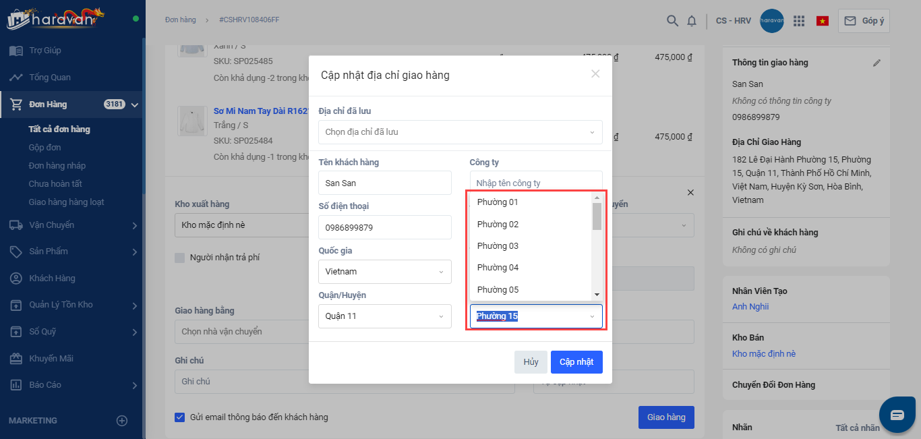921x439 pixels.
Task: Click the plus icon beside Marketing
Action: point(122,421)
